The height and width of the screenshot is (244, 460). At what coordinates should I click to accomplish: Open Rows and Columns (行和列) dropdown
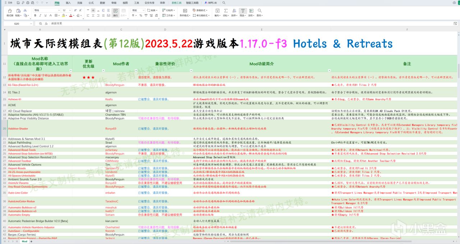(169, 10)
